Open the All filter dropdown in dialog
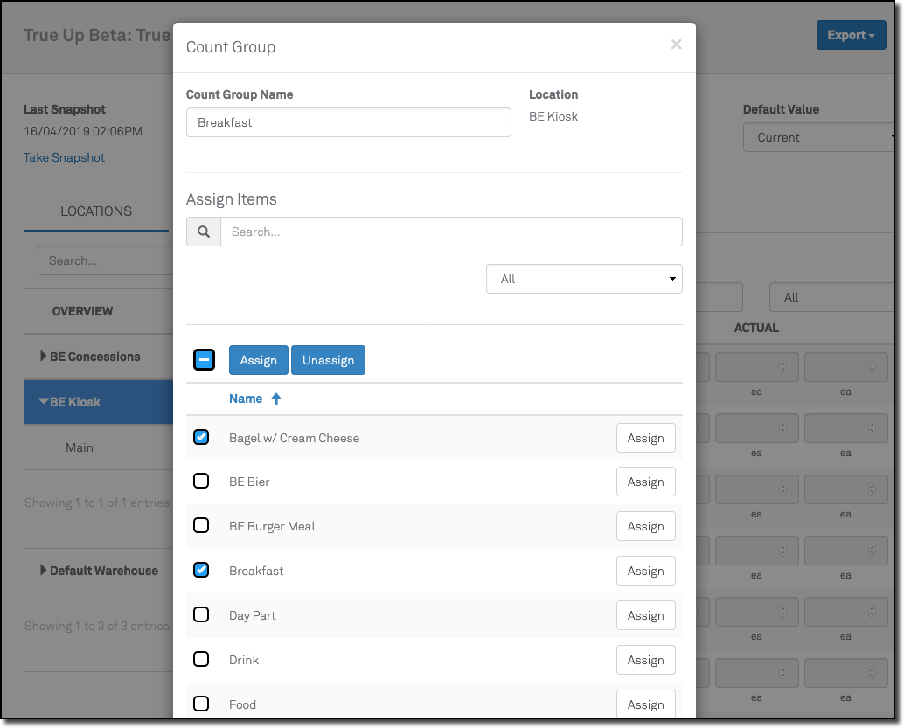The width and height of the screenshot is (904, 728). pyautogui.click(x=584, y=279)
